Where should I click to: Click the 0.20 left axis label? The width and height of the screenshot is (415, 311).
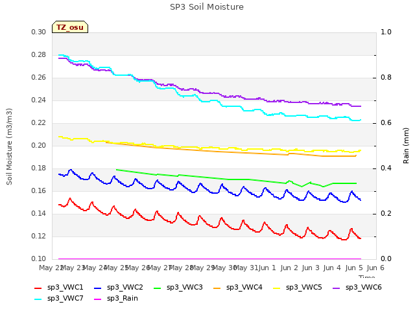[39, 145]
